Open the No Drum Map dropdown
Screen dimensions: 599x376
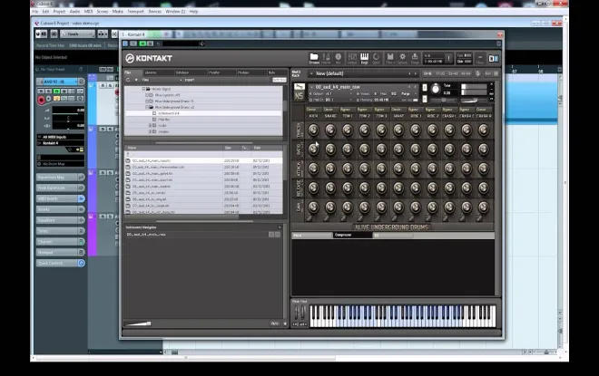coord(61,164)
